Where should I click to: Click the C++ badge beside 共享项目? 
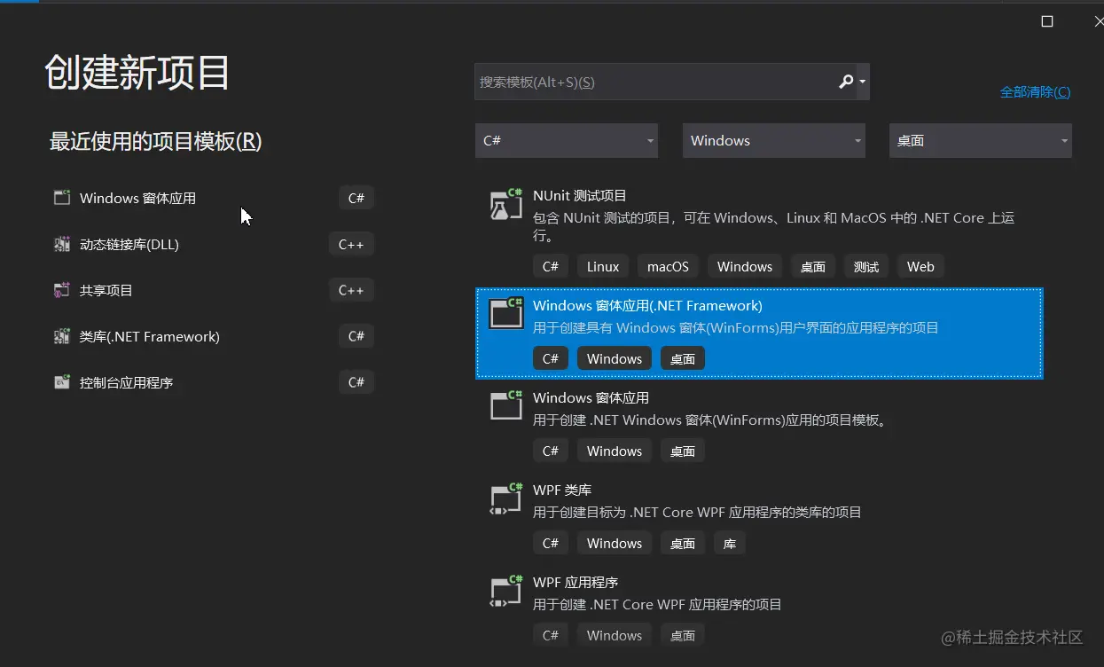point(351,290)
